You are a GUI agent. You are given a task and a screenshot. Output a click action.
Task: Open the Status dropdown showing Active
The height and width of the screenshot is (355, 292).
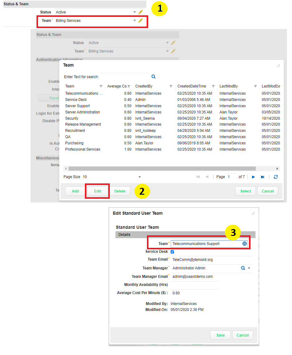pyautogui.click(x=134, y=12)
